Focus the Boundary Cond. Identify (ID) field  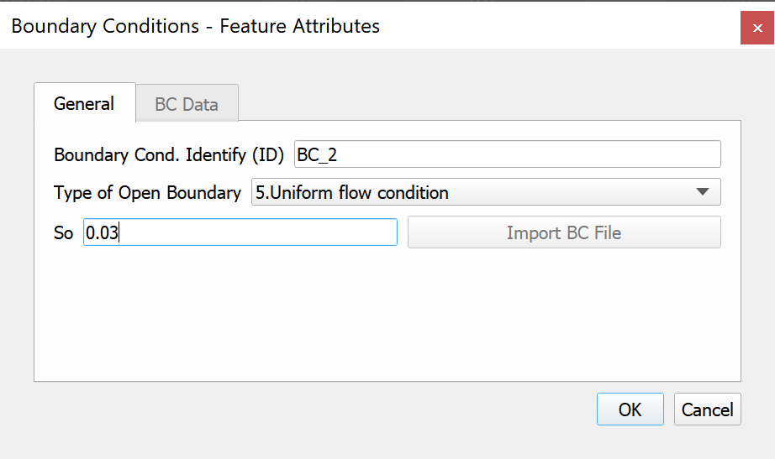(507, 154)
